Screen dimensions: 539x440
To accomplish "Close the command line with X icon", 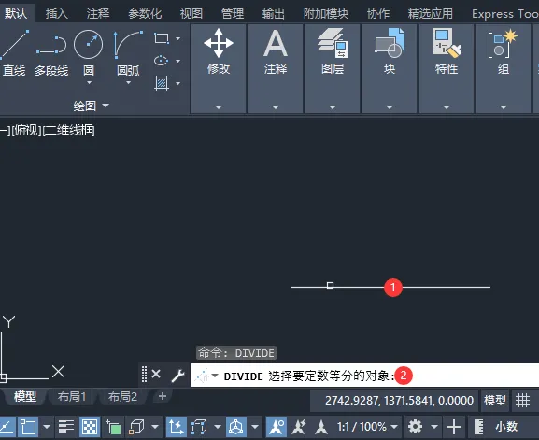I will [156, 374].
